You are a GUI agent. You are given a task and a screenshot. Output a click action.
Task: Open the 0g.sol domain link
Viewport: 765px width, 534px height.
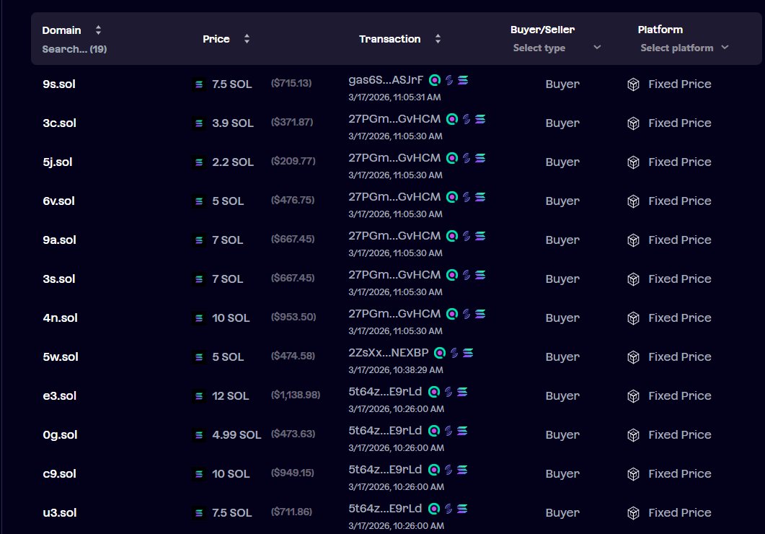coord(60,435)
